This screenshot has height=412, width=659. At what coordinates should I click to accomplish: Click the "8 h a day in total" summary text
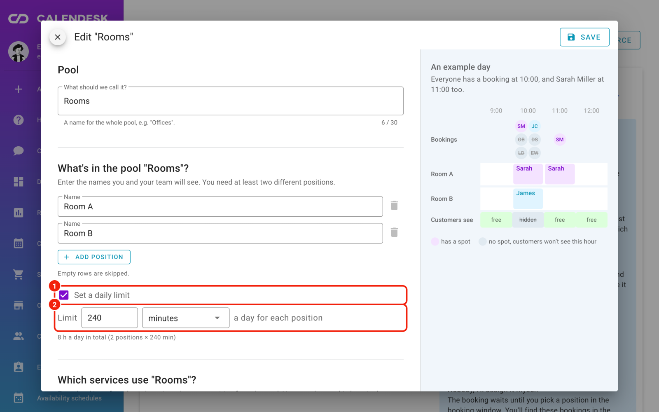(x=117, y=337)
